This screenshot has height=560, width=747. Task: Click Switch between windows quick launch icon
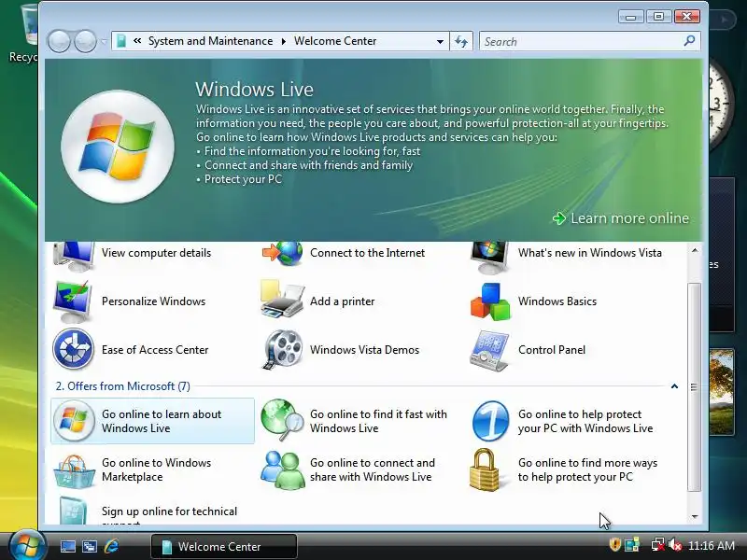pyautogui.click(x=89, y=546)
